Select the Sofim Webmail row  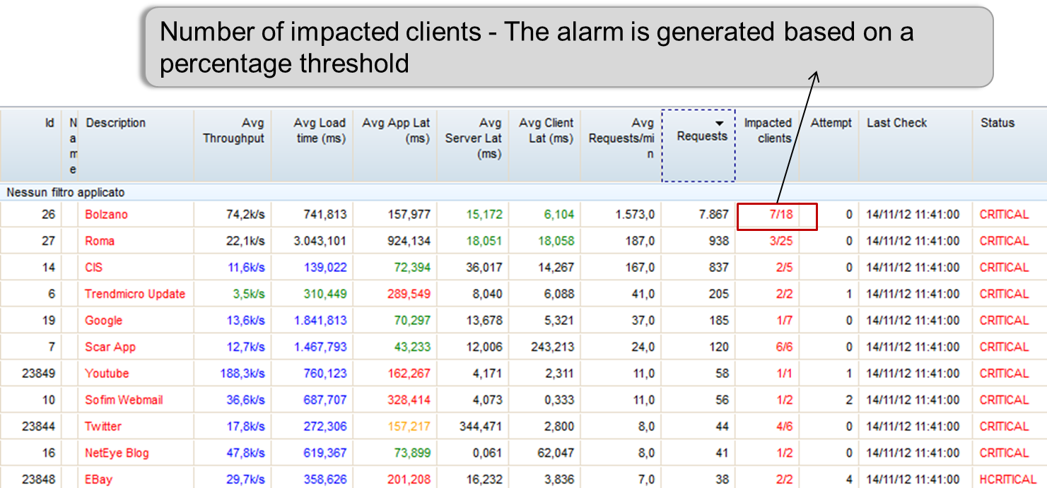tap(523, 400)
